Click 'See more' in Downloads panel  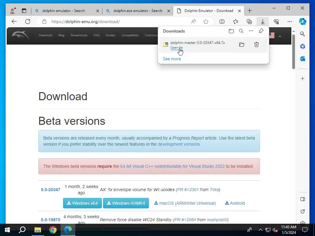(x=172, y=59)
